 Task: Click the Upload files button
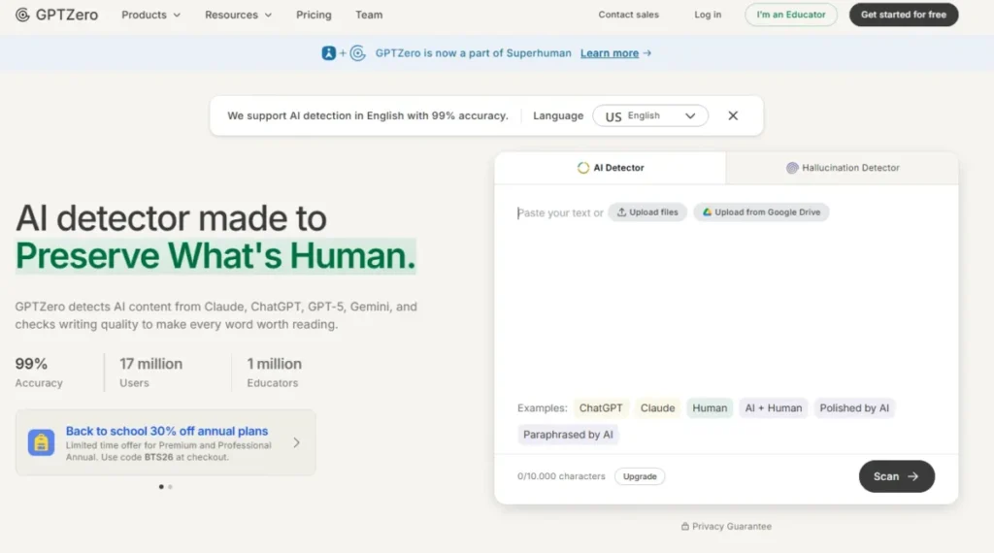pos(647,212)
